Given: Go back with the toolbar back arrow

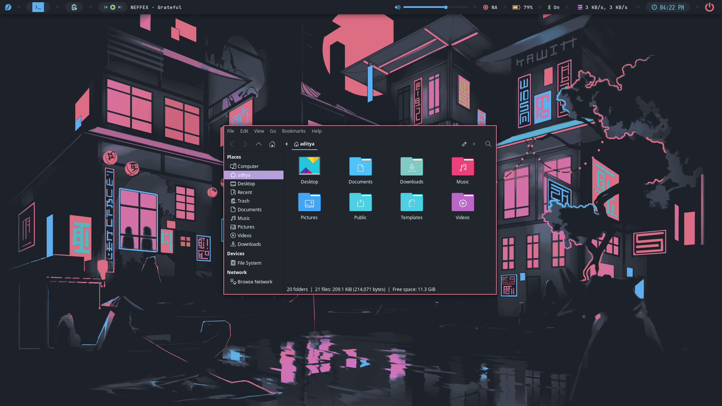Looking at the screenshot, I should (232, 144).
